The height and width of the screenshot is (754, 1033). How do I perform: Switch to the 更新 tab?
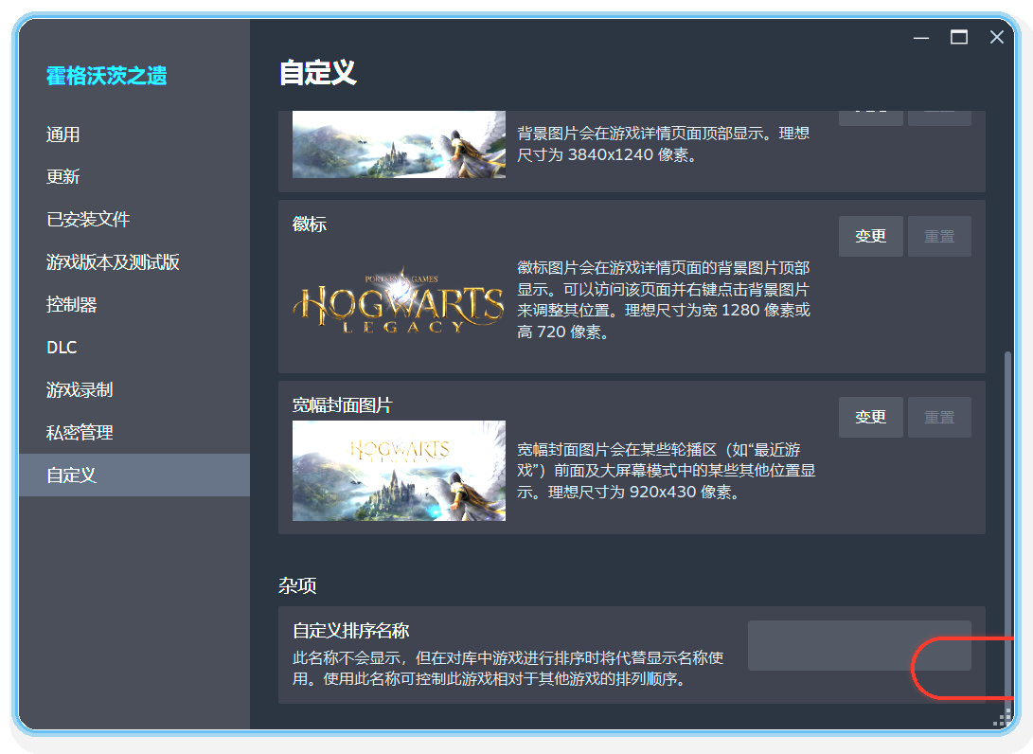(134, 176)
